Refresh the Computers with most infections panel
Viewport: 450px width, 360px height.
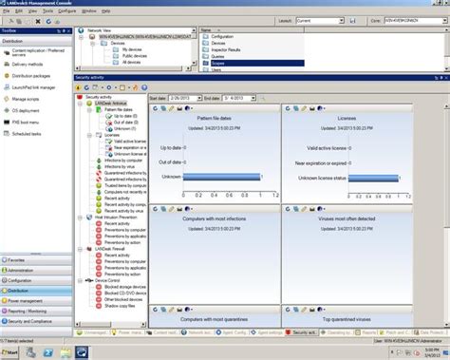[155, 209]
